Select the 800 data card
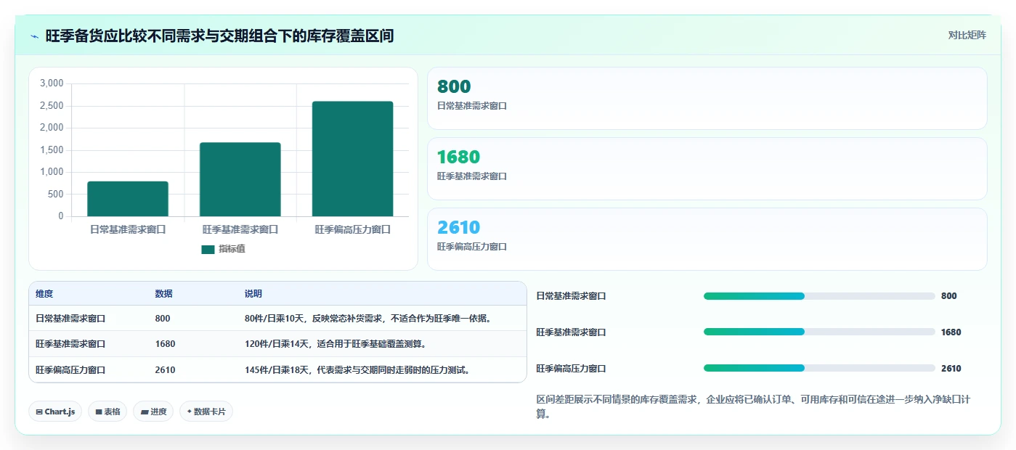The width and height of the screenshot is (1016, 450). [x=707, y=98]
